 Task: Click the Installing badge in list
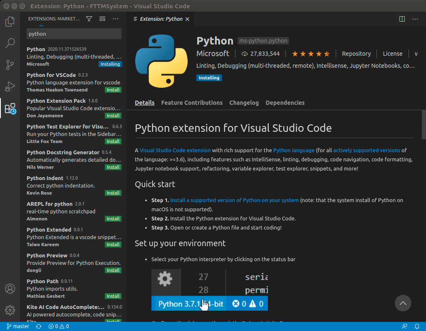tap(110, 64)
